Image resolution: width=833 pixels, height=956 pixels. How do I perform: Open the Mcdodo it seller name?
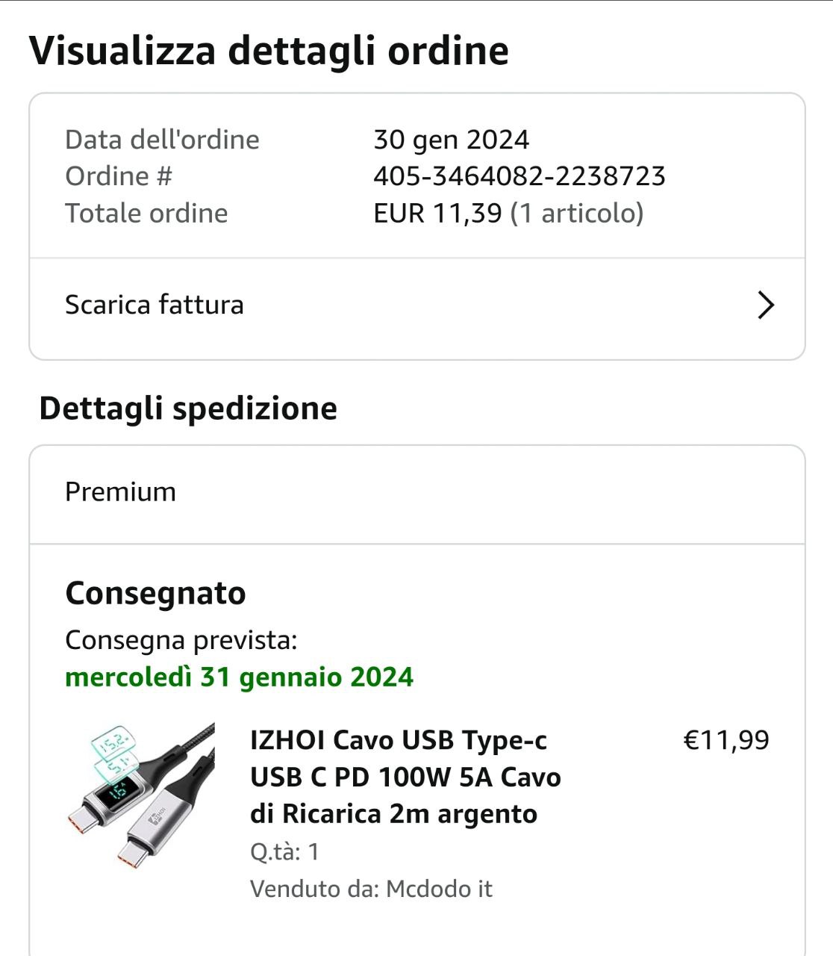click(x=439, y=889)
